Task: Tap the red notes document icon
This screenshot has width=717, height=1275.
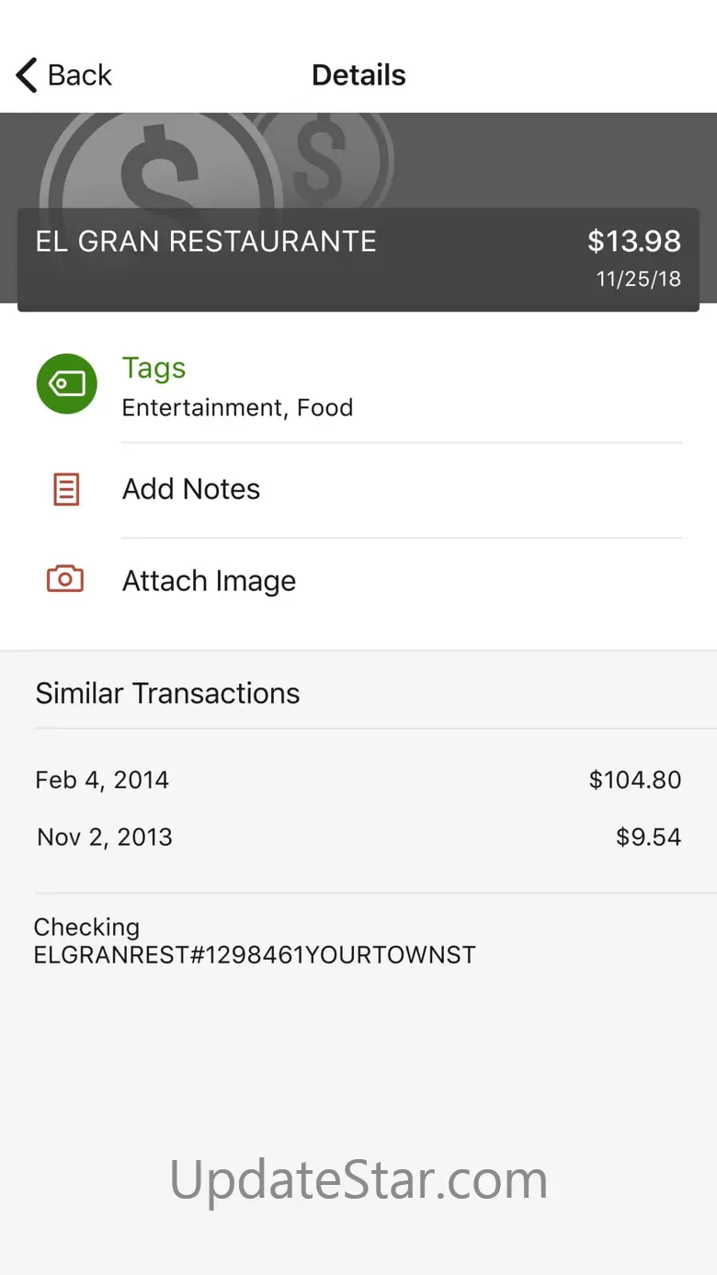Action: pyautogui.click(x=66, y=489)
